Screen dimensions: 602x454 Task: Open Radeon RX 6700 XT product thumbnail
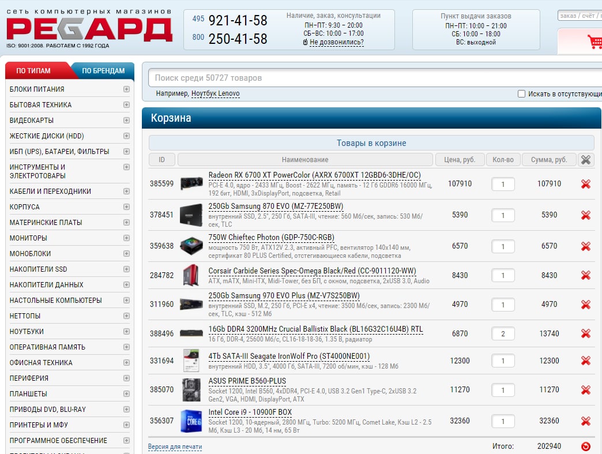(x=191, y=183)
